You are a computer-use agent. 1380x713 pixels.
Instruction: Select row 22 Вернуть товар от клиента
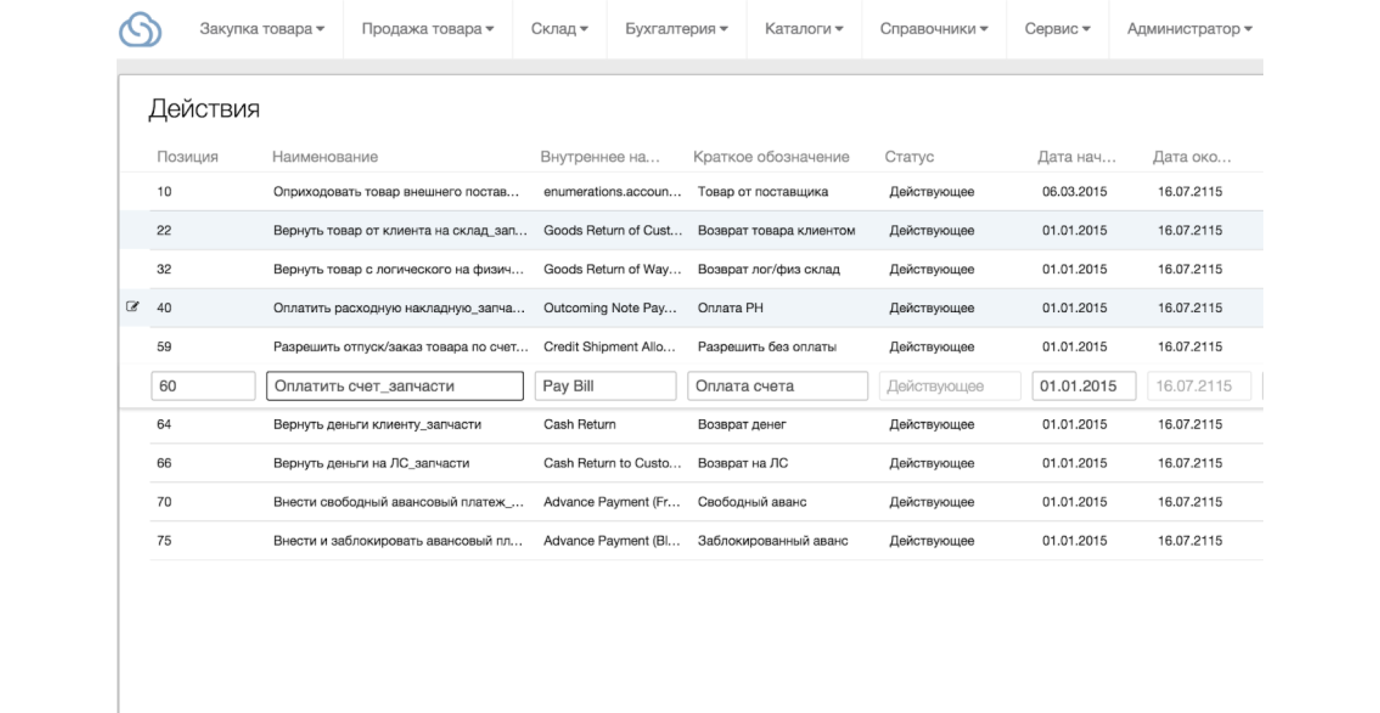pos(399,230)
